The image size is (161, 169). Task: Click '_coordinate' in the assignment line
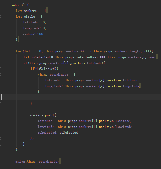[x=58, y=74]
